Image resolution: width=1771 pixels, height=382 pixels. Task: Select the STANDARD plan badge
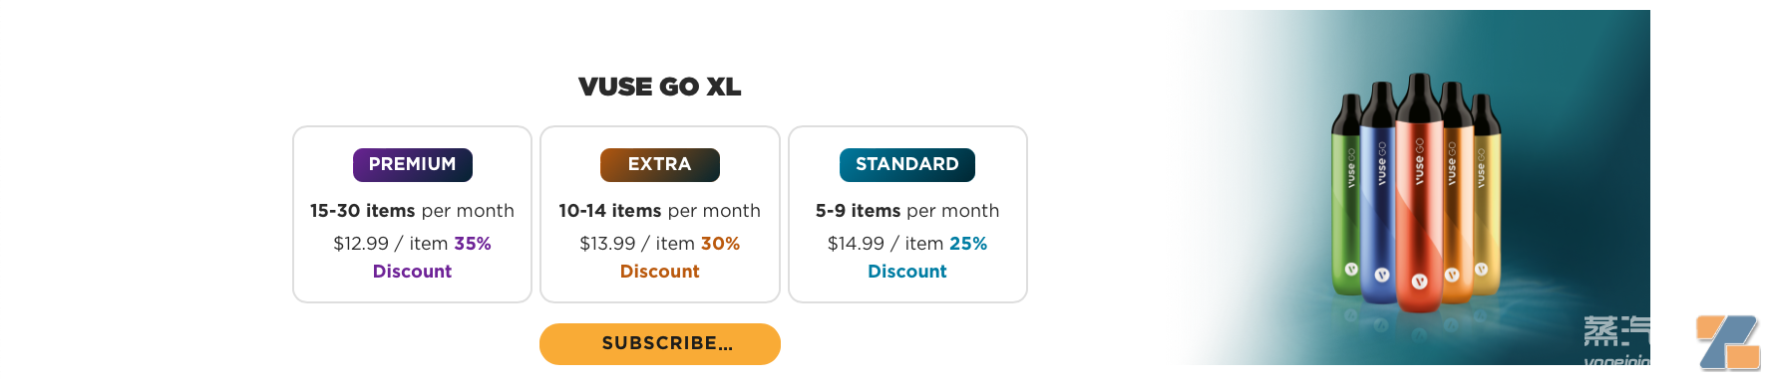pos(907,165)
